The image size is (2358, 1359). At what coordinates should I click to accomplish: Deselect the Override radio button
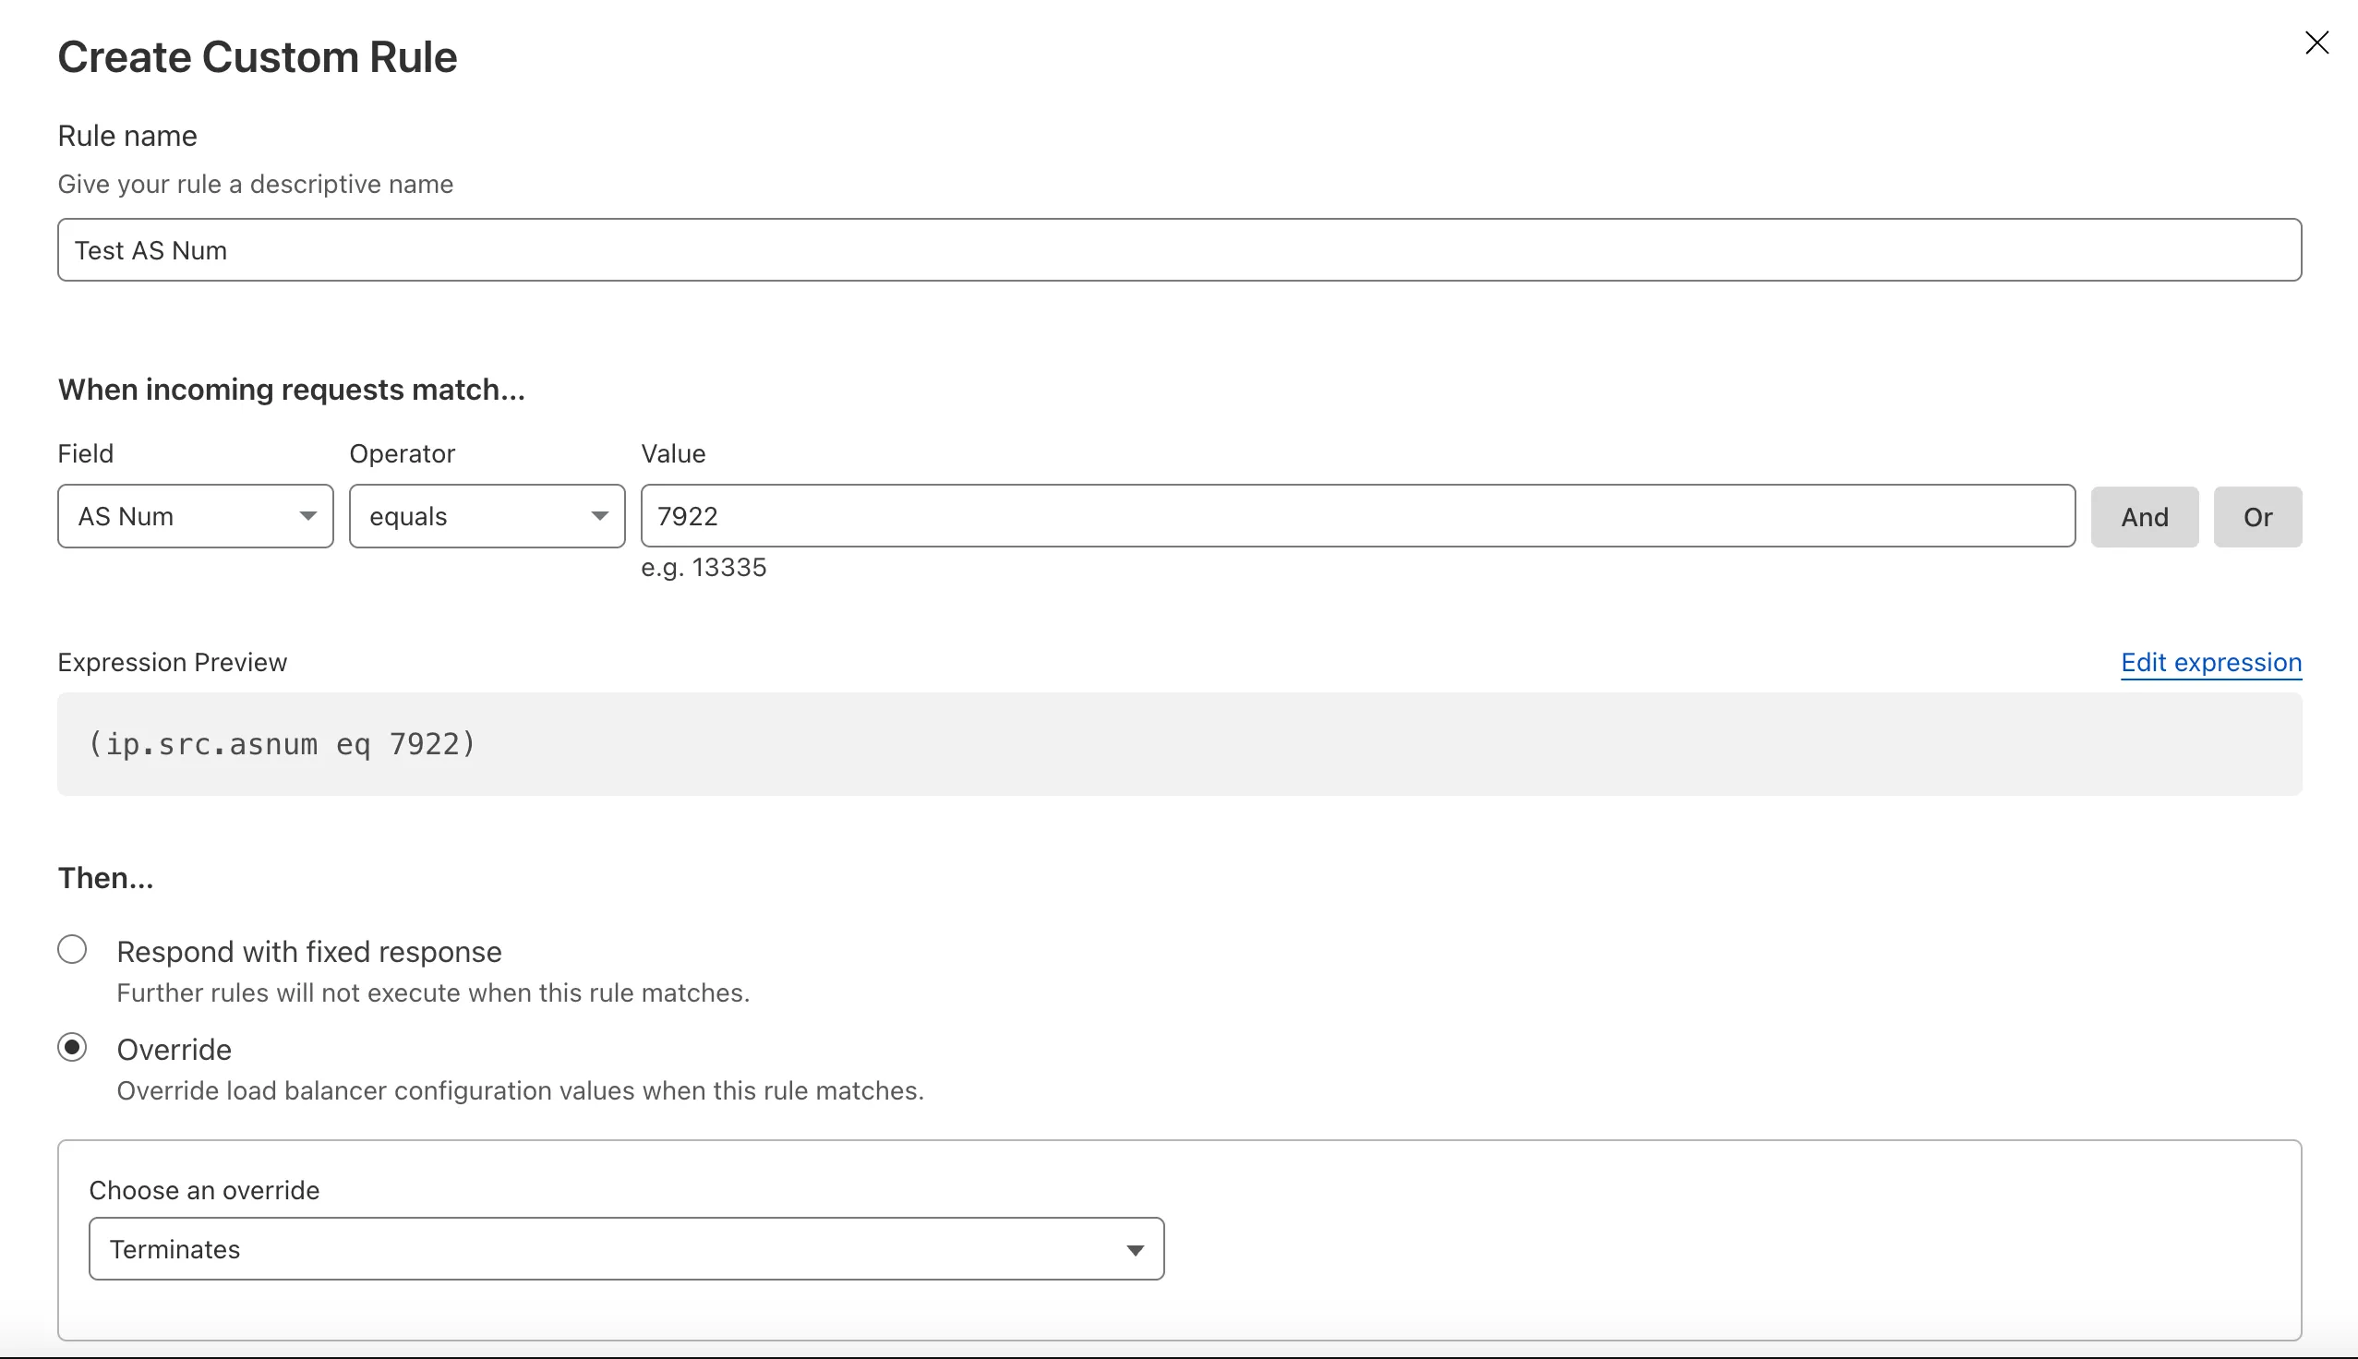pyautogui.click(x=72, y=1046)
